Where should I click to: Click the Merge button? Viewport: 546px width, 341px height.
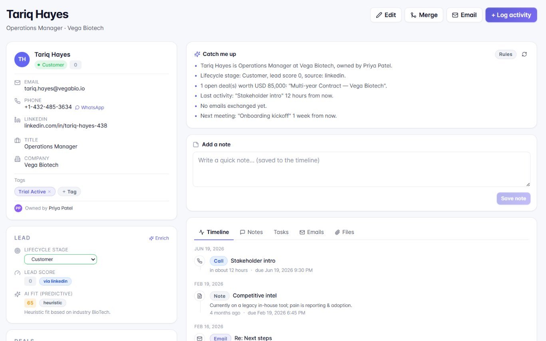424,15
